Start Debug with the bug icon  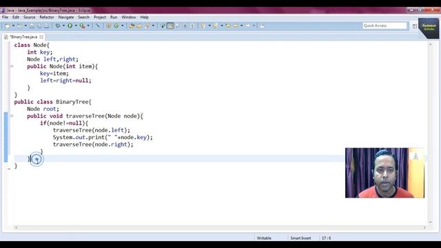pos(58,25)
